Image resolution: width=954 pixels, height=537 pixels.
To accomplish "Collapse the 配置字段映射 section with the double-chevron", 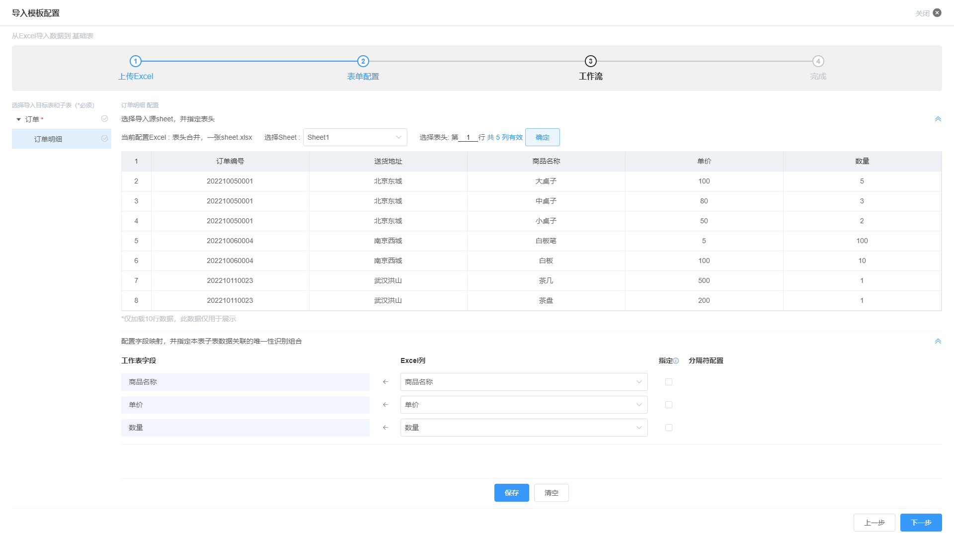I will point(938,341).
